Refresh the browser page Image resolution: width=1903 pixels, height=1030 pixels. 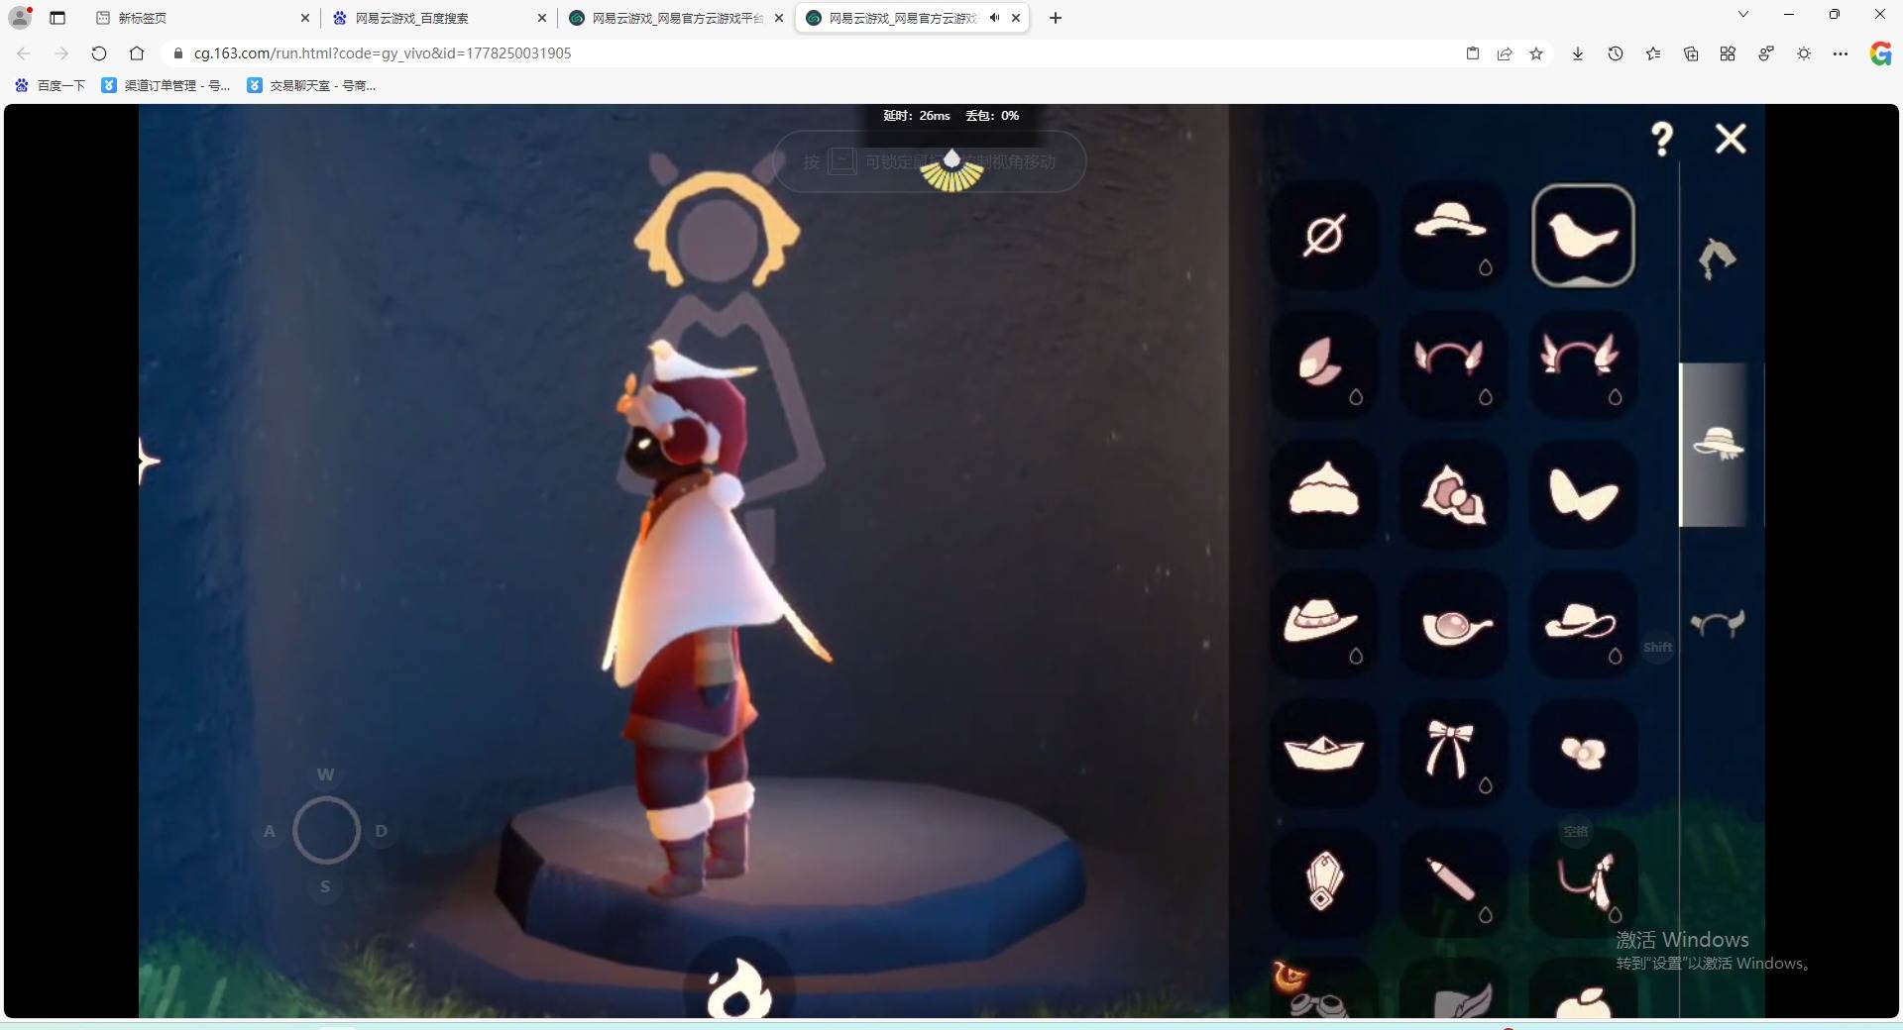[x=99, y=53]
